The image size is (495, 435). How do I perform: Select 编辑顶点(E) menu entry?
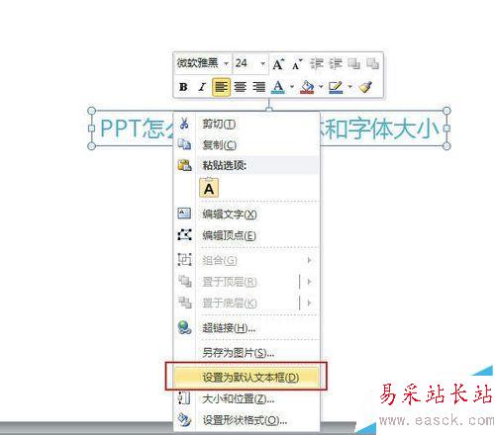[247, 235]
